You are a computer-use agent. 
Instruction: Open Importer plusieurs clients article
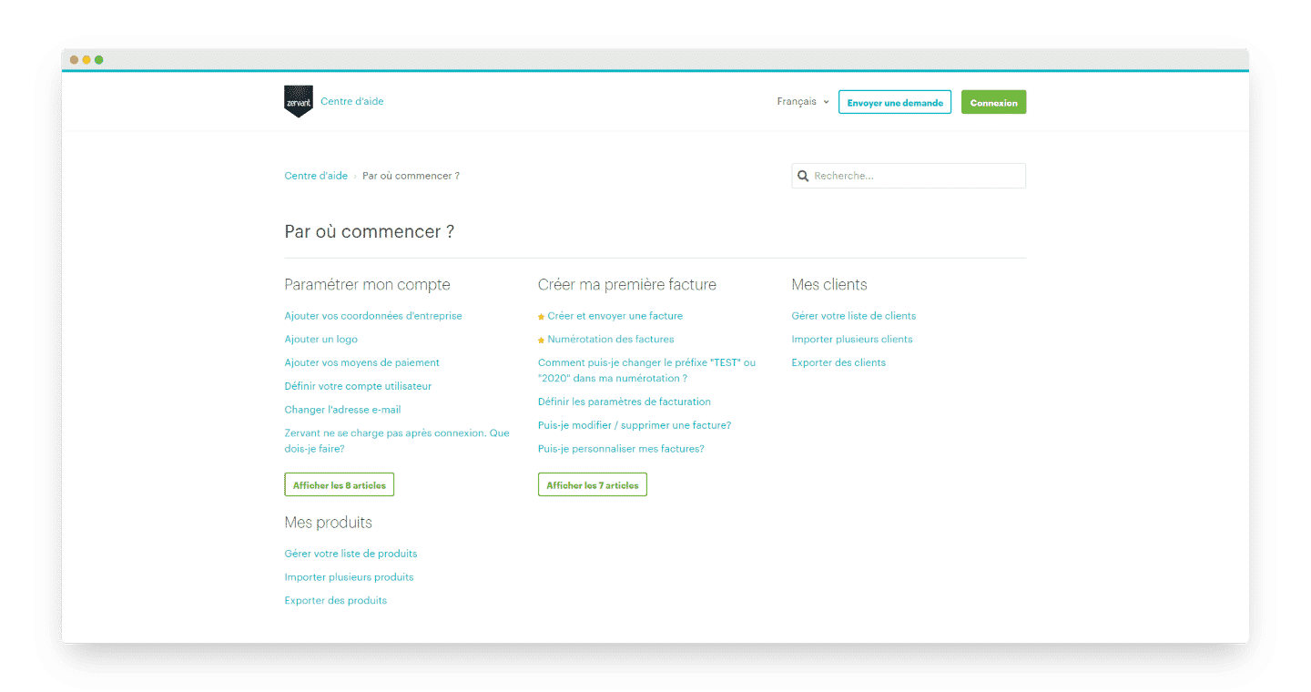852,340
